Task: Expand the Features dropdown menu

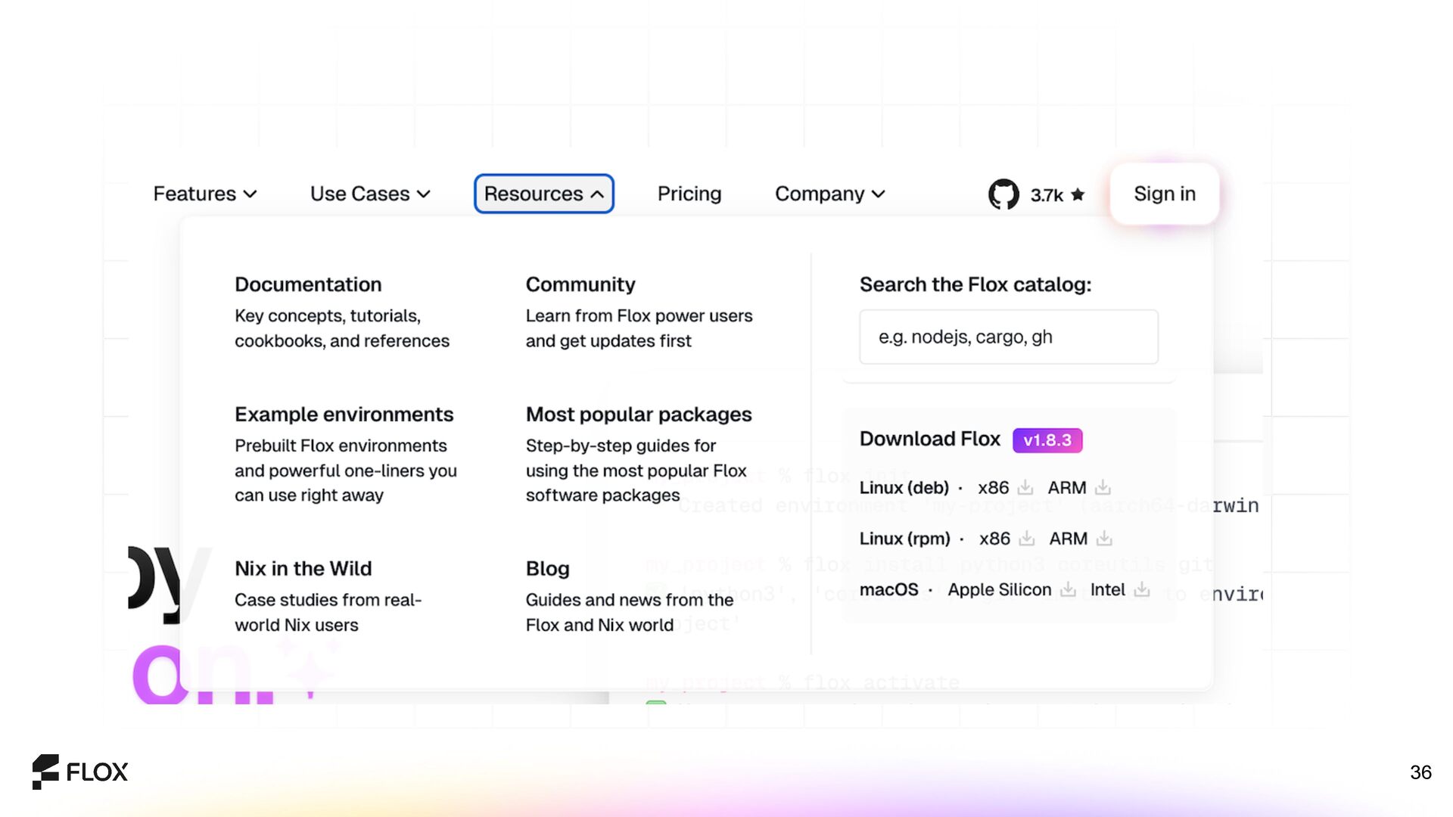Action: click(205, 194)
